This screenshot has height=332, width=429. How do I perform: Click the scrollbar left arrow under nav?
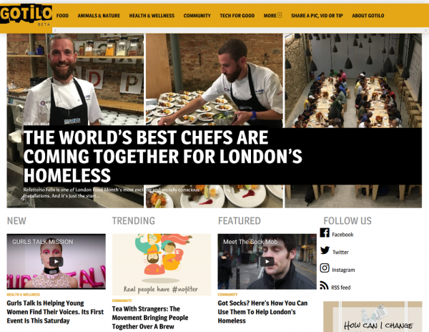[x=55, y=30]
